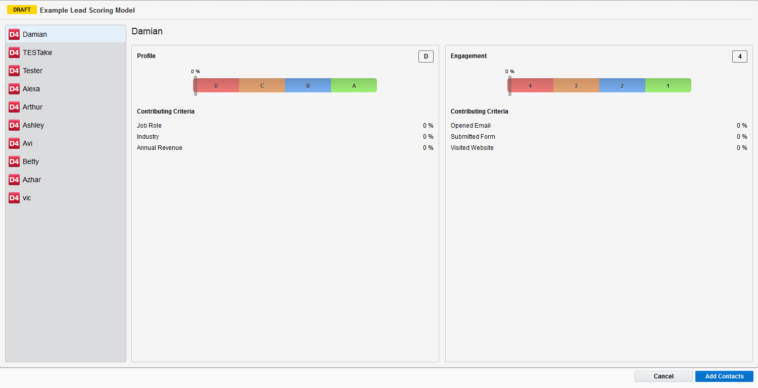Screen dimensions: 758x388
Task: Click the green A segment of Profile bar
Action: click(x=354, y=86)
